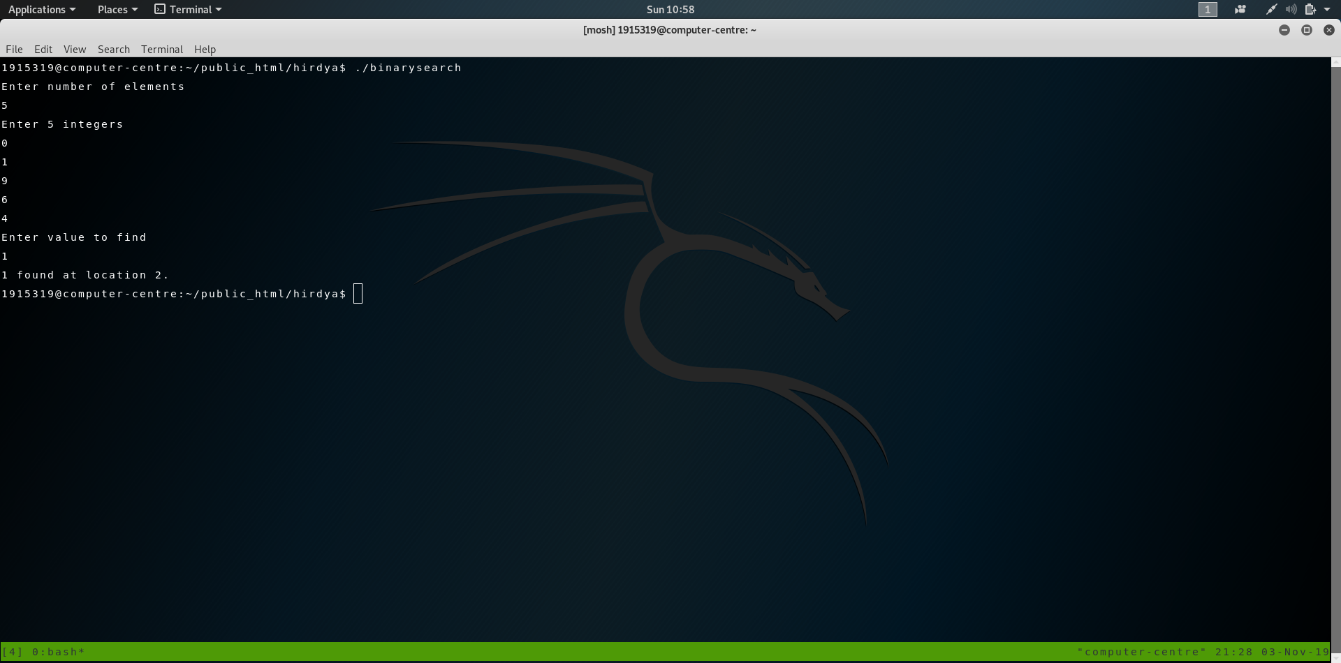Image resolution: width=1341 pixels, height=663 pixels.
Task: Click the wired network connection icon
Action: (1272, 9)
